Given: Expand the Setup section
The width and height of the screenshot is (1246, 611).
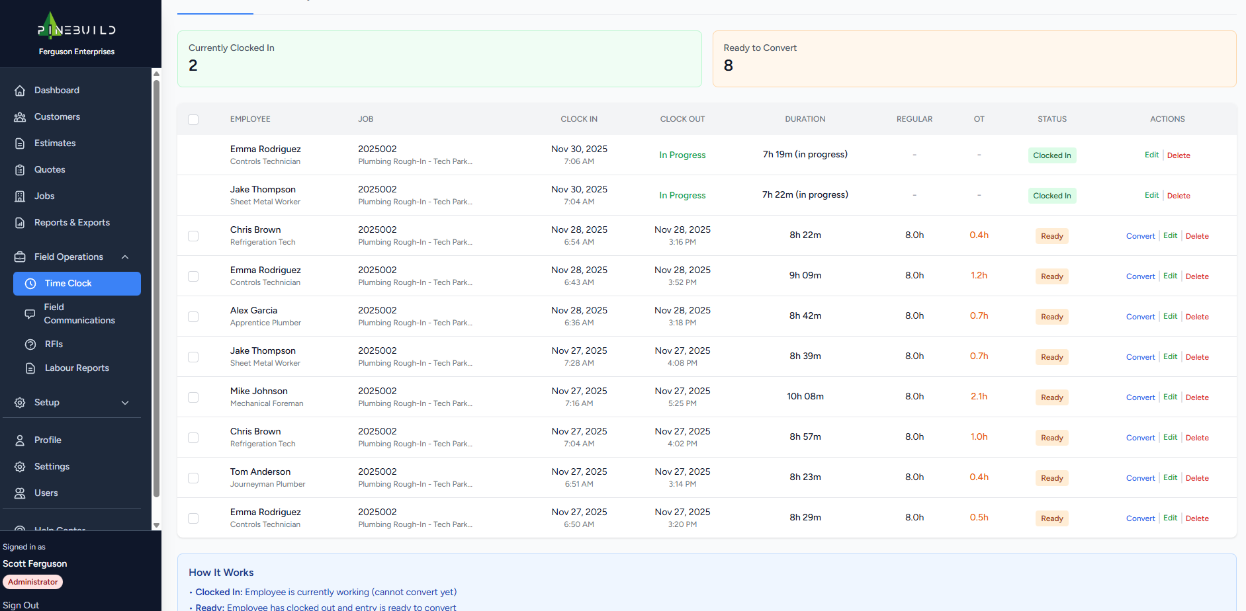Looking at the screenshot, I should point(125,402).
